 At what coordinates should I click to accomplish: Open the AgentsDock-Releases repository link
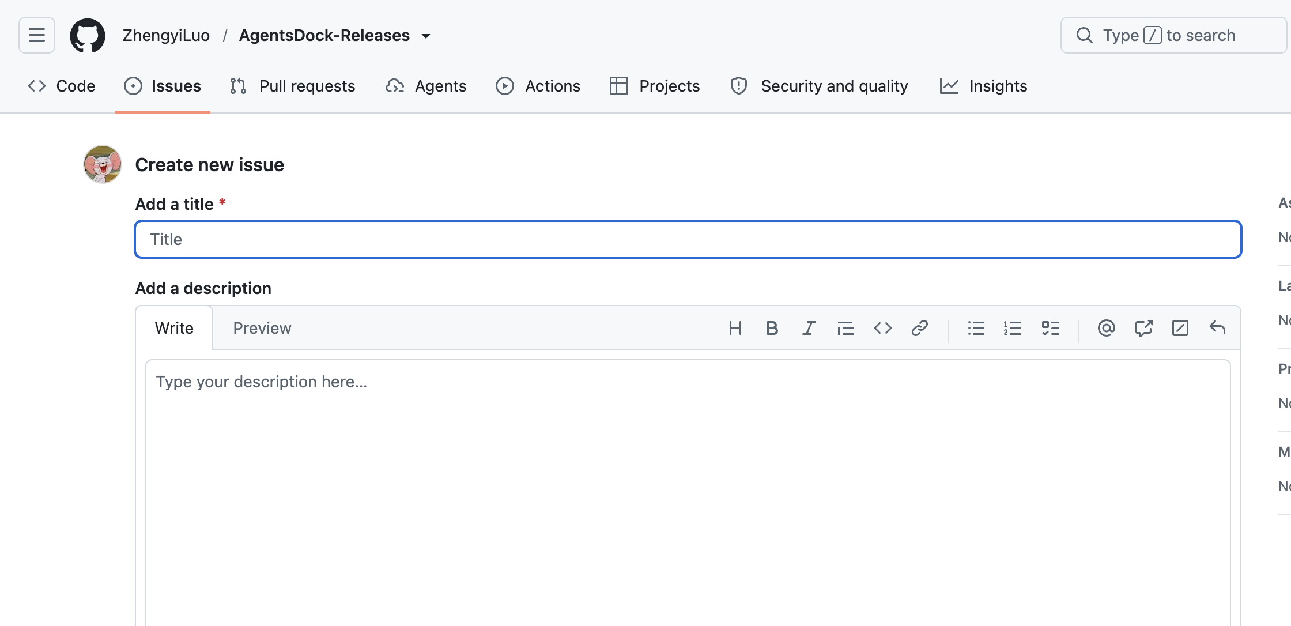tap(324, 35)
